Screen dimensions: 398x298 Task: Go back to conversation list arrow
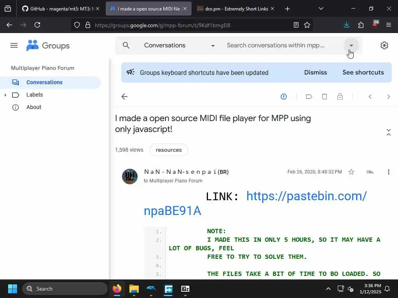(124, 97)
